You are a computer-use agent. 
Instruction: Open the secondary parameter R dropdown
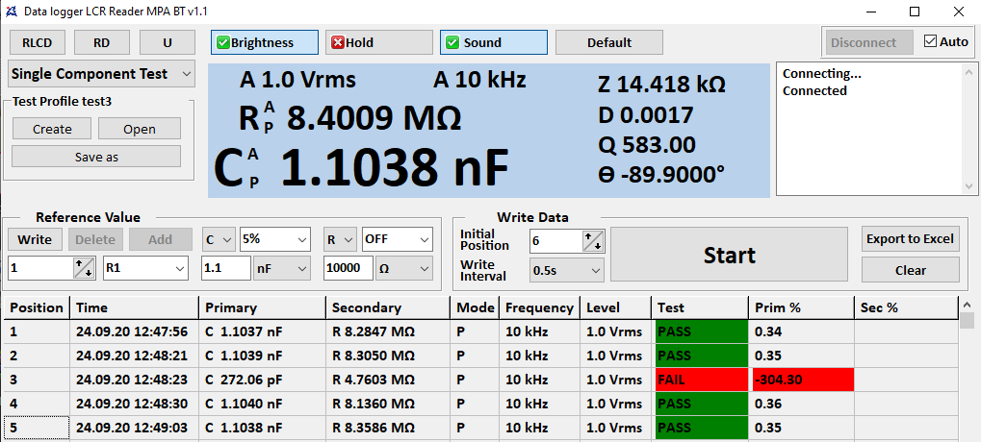[x=341, y=239]
